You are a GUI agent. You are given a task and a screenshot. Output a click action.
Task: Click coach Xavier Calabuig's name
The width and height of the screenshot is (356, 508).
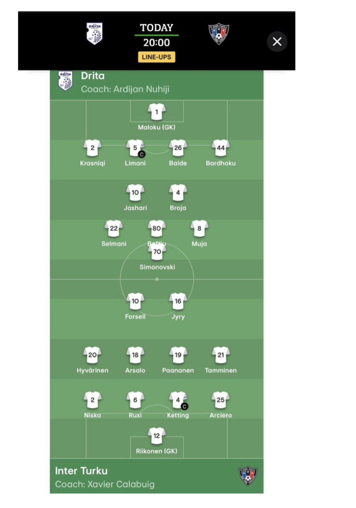pyautogui.click(x=105, y=484)
